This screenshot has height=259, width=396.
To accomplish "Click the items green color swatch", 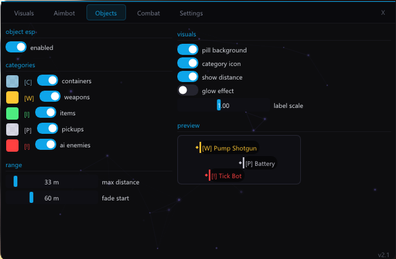I will pos(12,113).
